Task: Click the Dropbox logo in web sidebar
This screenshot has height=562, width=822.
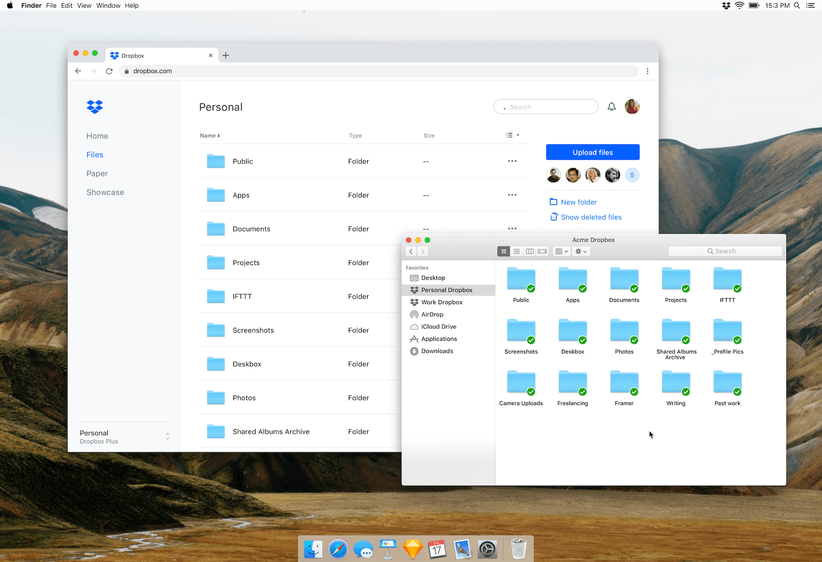Action: tap(95, 107)
